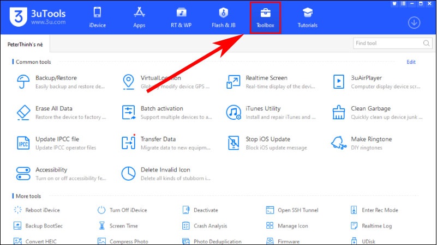Open Transfer Data tool icon
This screenshot has height=245, width=437.
pyautogui.click(x=128, y=143)
